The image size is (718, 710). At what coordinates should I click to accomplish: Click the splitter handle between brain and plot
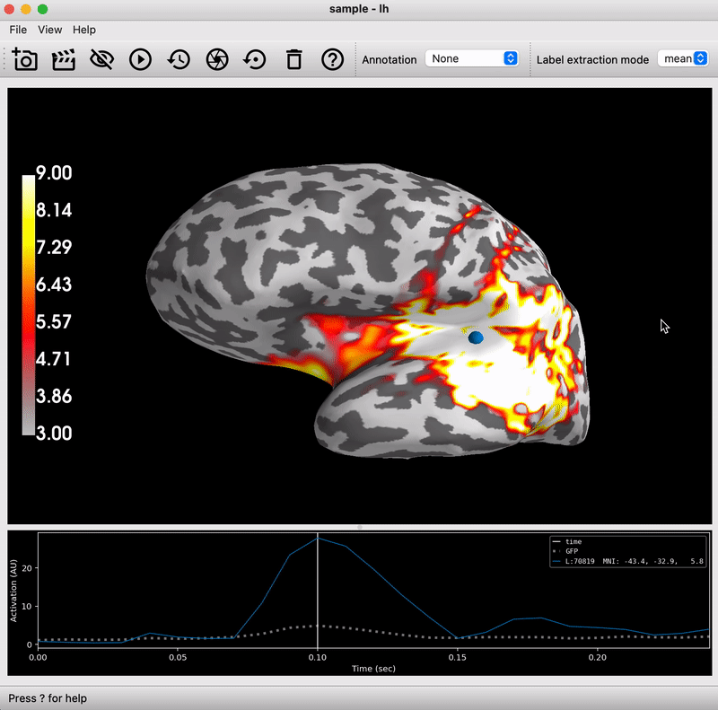pyautogui.click(x=359, y=528)
